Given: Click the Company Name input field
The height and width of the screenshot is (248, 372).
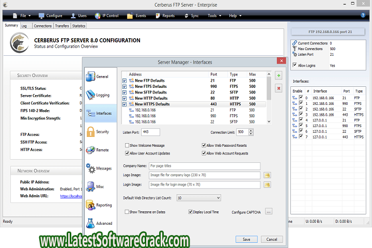Looking at the screenshot, I should [204, 166].
